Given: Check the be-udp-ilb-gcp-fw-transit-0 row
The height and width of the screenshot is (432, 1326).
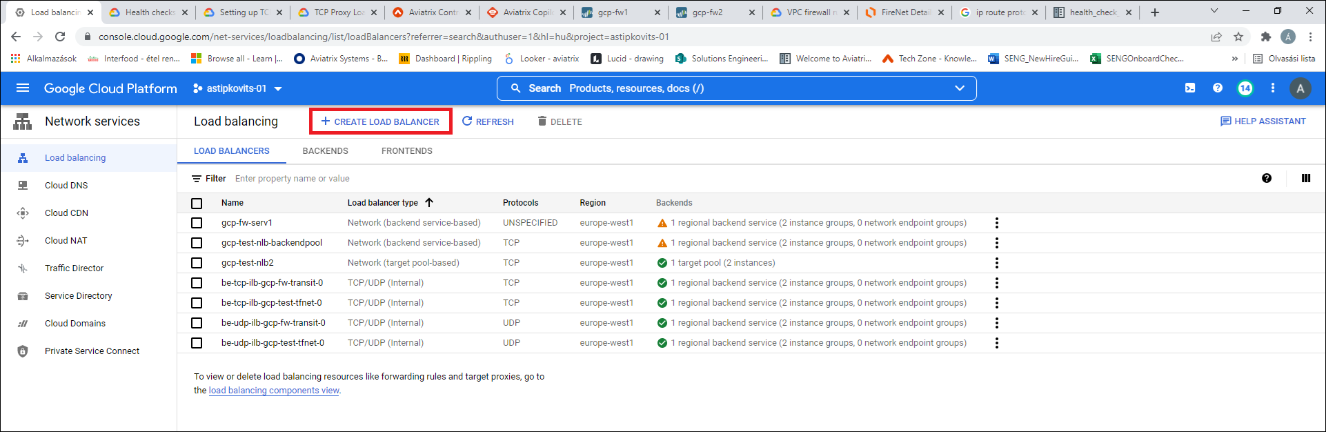Looking at the screenshot, I should [197, 323].
